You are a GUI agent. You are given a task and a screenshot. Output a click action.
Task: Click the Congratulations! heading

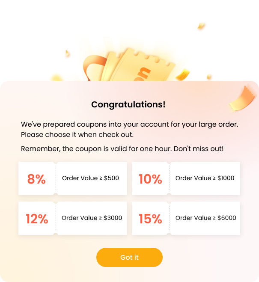pyautogui.click(x=128, y=104)
